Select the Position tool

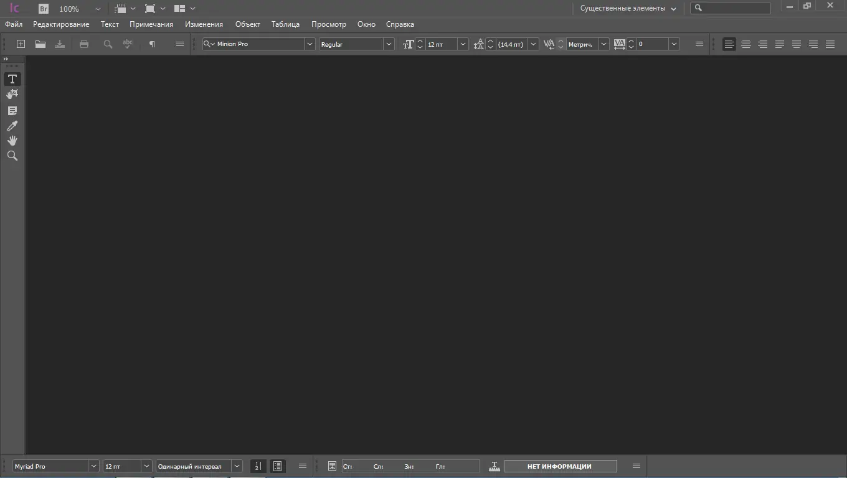point(12,93)
